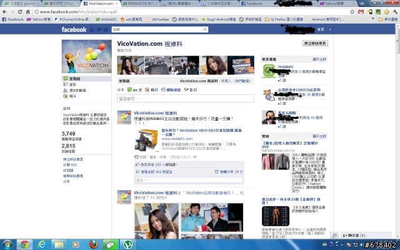Open Facebook notifications globe icon
Viewport: 400px width, 250px height.
coord(106,30)
